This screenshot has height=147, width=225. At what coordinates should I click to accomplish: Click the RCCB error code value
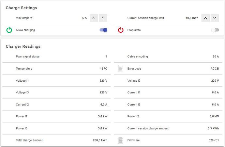pos(215,69)
